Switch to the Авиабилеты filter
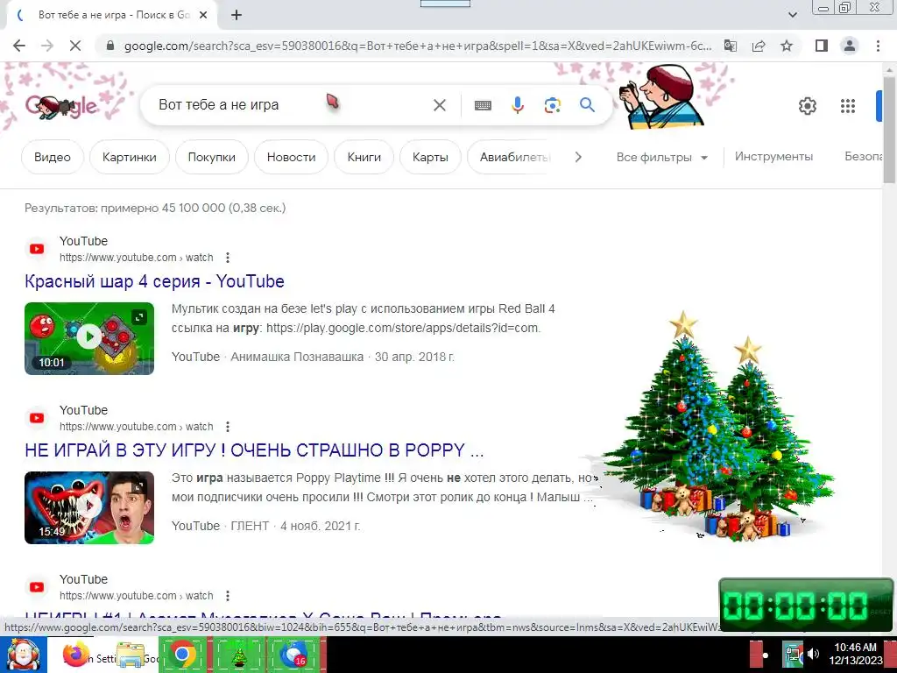 coord(509,157)
